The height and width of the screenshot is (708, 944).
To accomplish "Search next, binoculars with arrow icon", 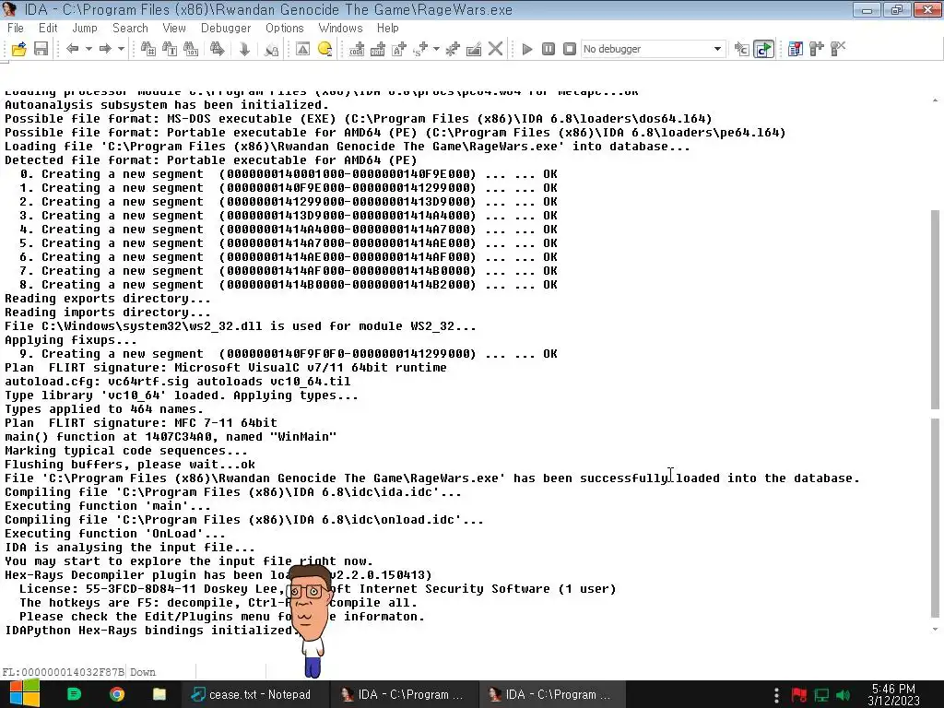I will click(x=218, y=49).
